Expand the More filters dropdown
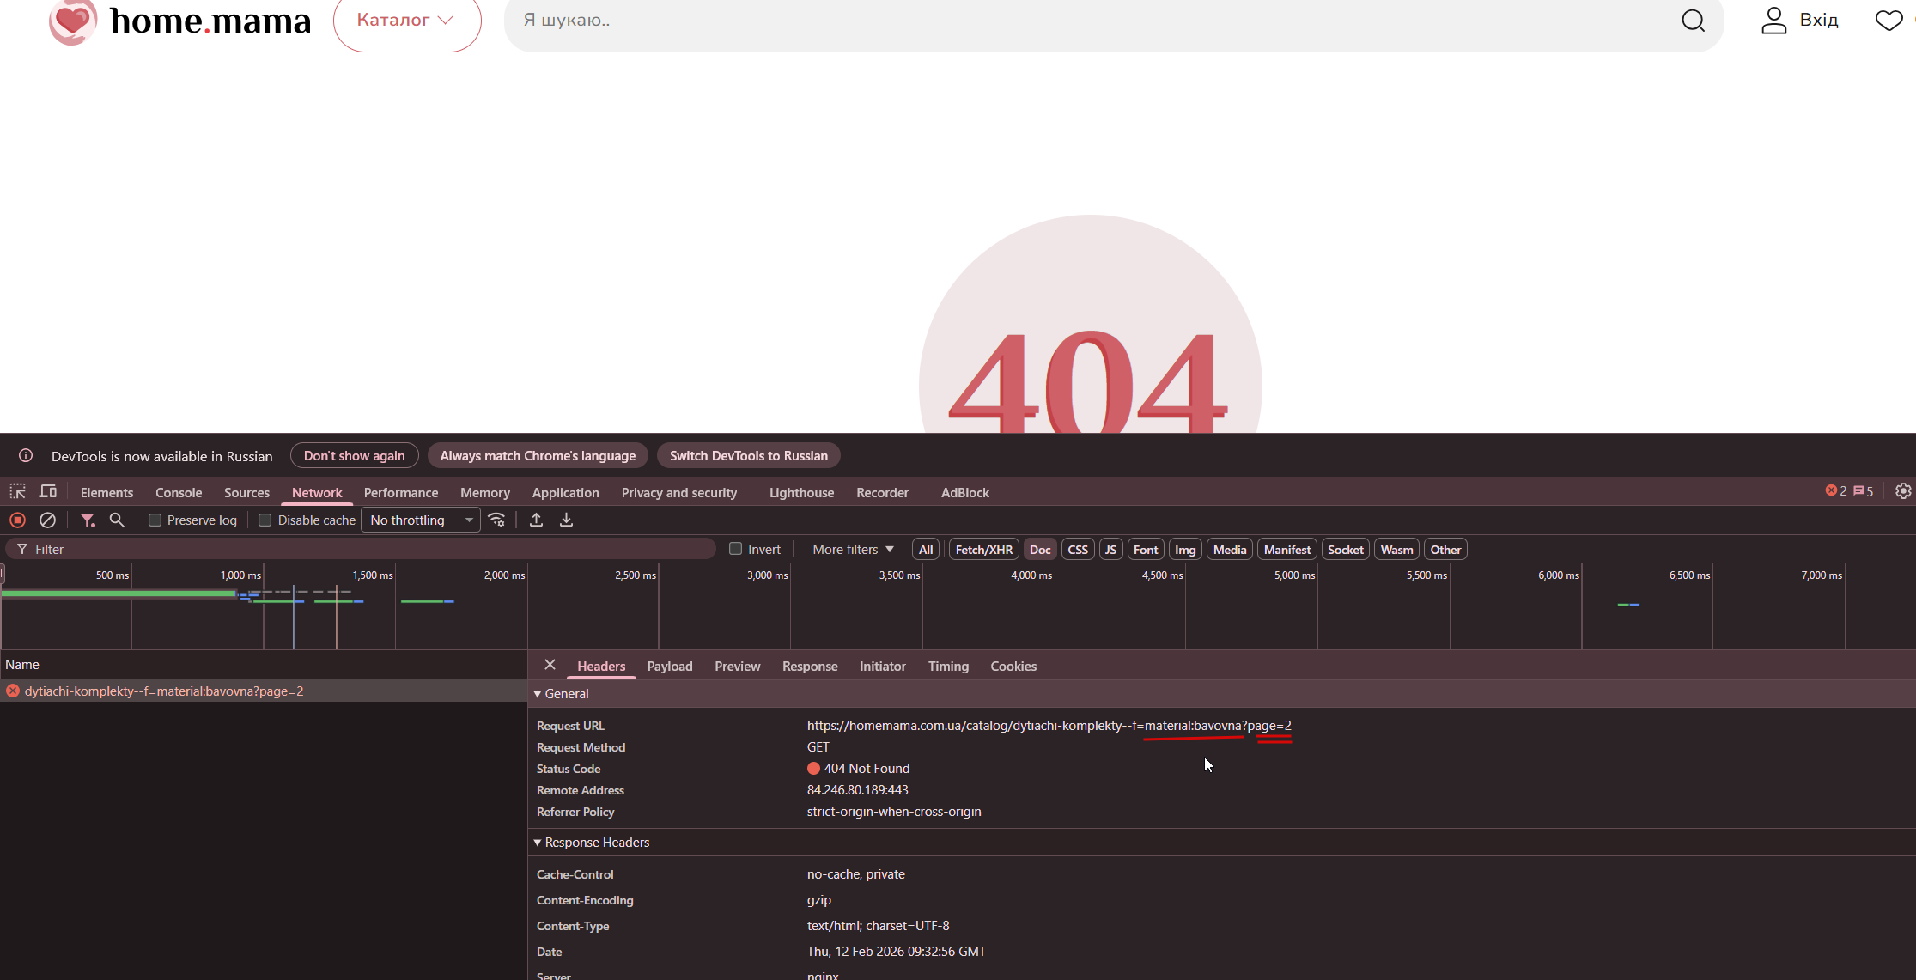This screenshot has height=980, width=1916. tap(853, 549)
